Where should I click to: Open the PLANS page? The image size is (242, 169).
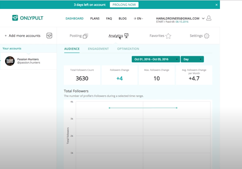[95, 19]
